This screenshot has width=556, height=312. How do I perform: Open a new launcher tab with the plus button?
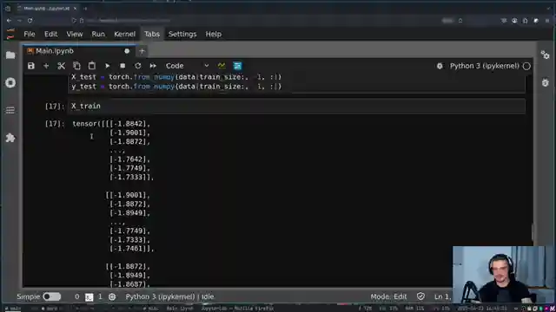pyautogui.click(x=142, y=51)
